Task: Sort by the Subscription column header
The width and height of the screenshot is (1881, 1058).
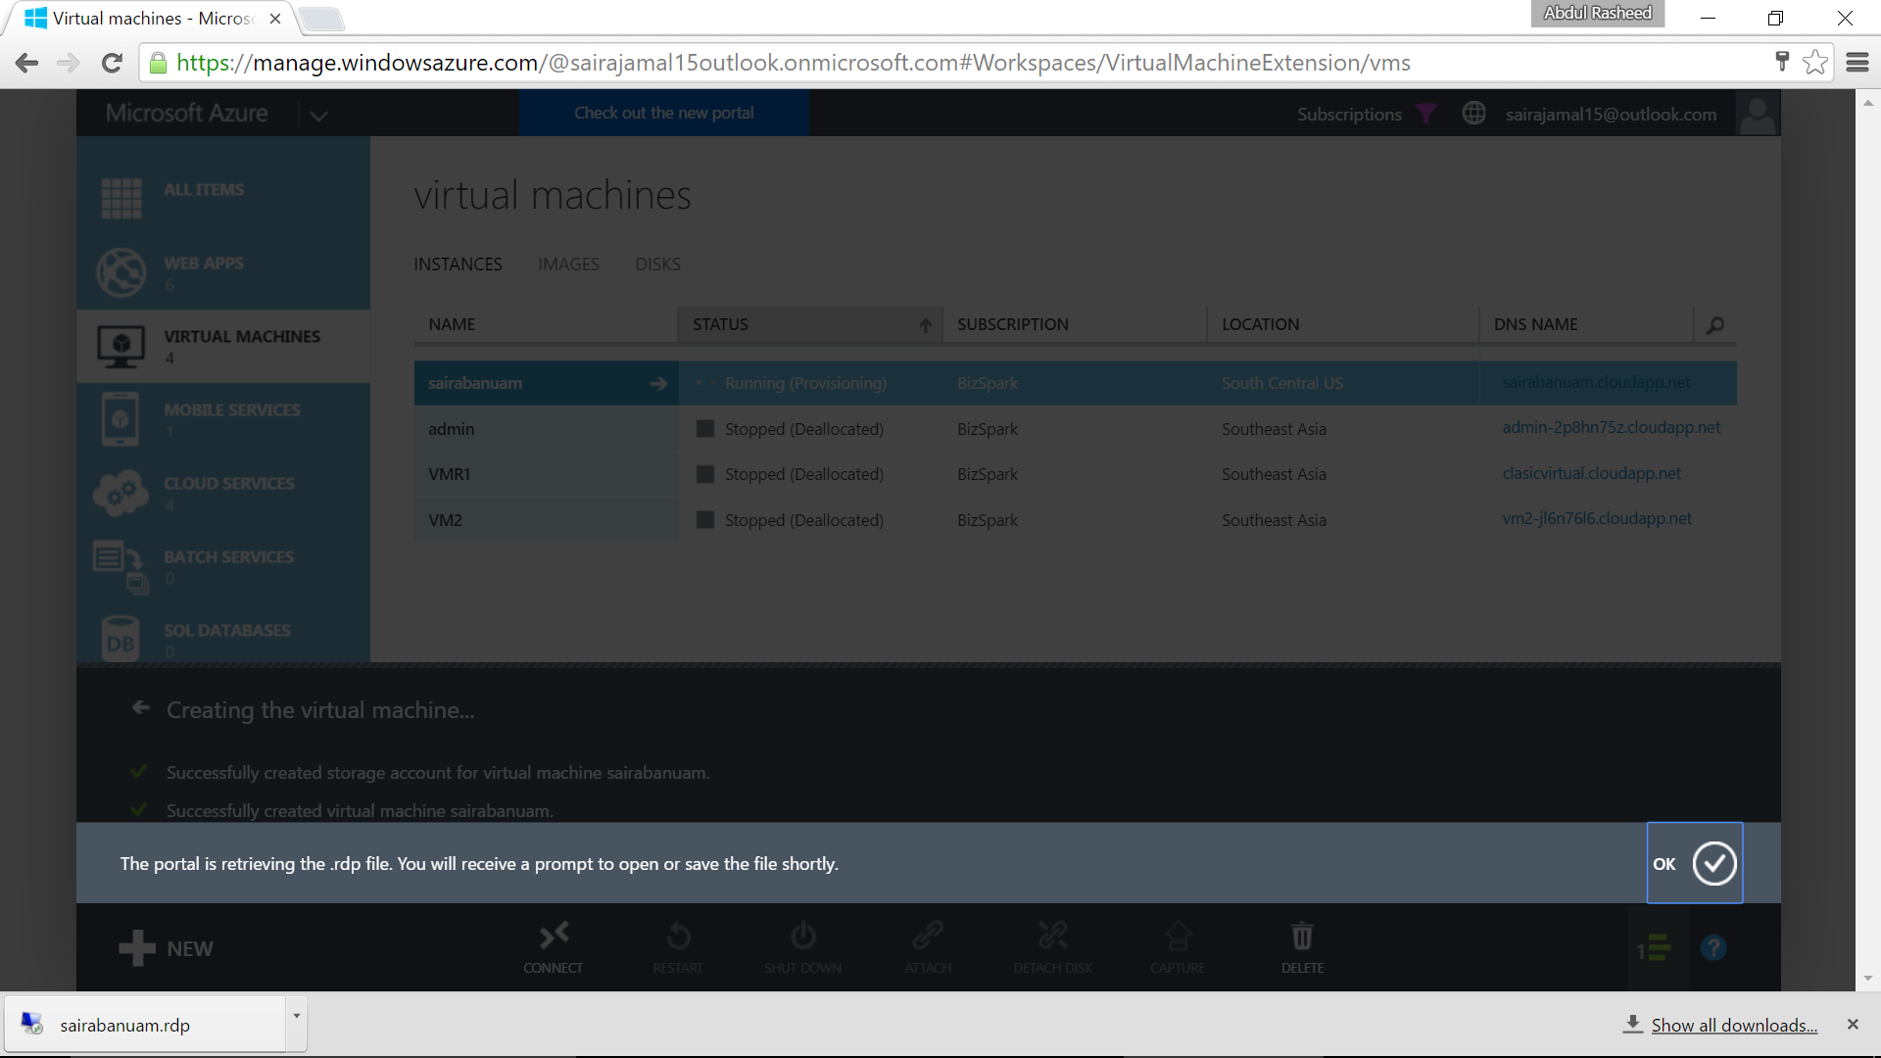Action: [x=1074, y=324]
